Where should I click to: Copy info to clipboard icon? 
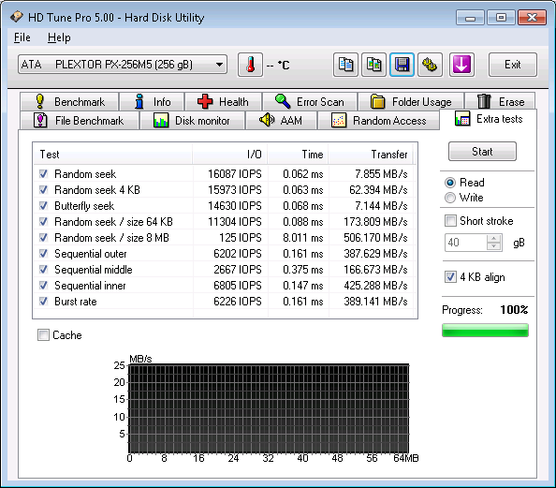345,65
